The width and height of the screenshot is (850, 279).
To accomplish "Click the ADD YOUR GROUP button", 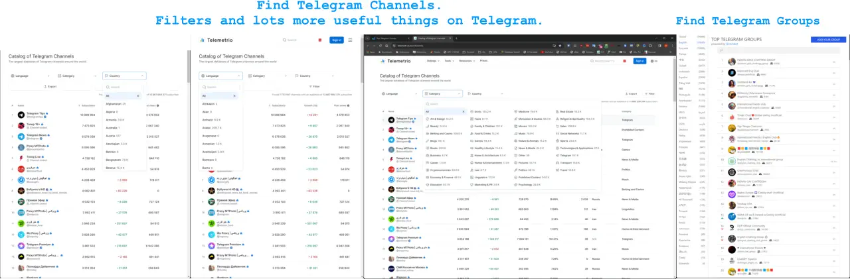I will pyautogui.click(x=828, y=40).
